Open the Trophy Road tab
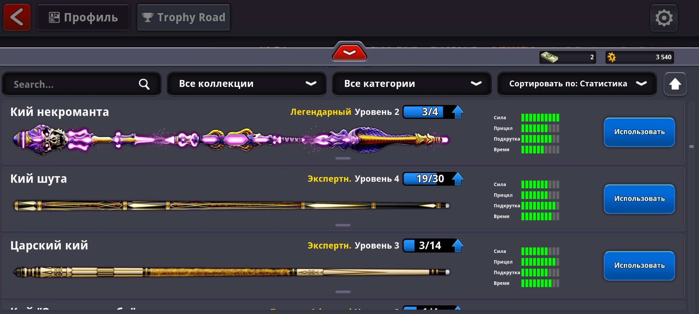This screenshot has width=699, height=314. pyautogui.click(x=183, y=17)
